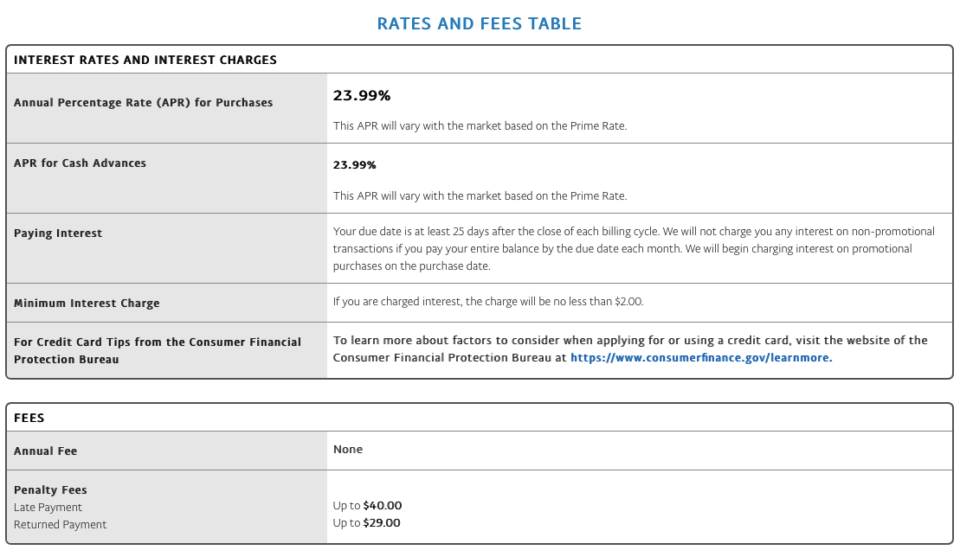Click the Up to $29.00 returned payment amount
This screenshot has height=550, width=960.
(x=367, y=523)
